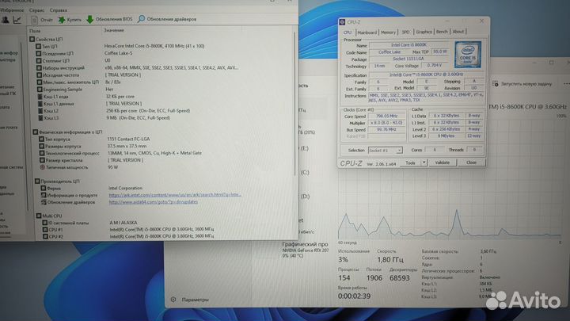Click the icon beside CPU #1 row
Viewport: 570px width, 321px height.
(44, 230)
